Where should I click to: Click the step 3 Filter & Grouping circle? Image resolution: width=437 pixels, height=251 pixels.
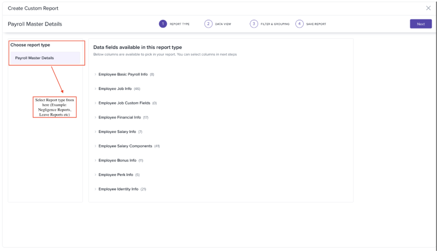254,24
